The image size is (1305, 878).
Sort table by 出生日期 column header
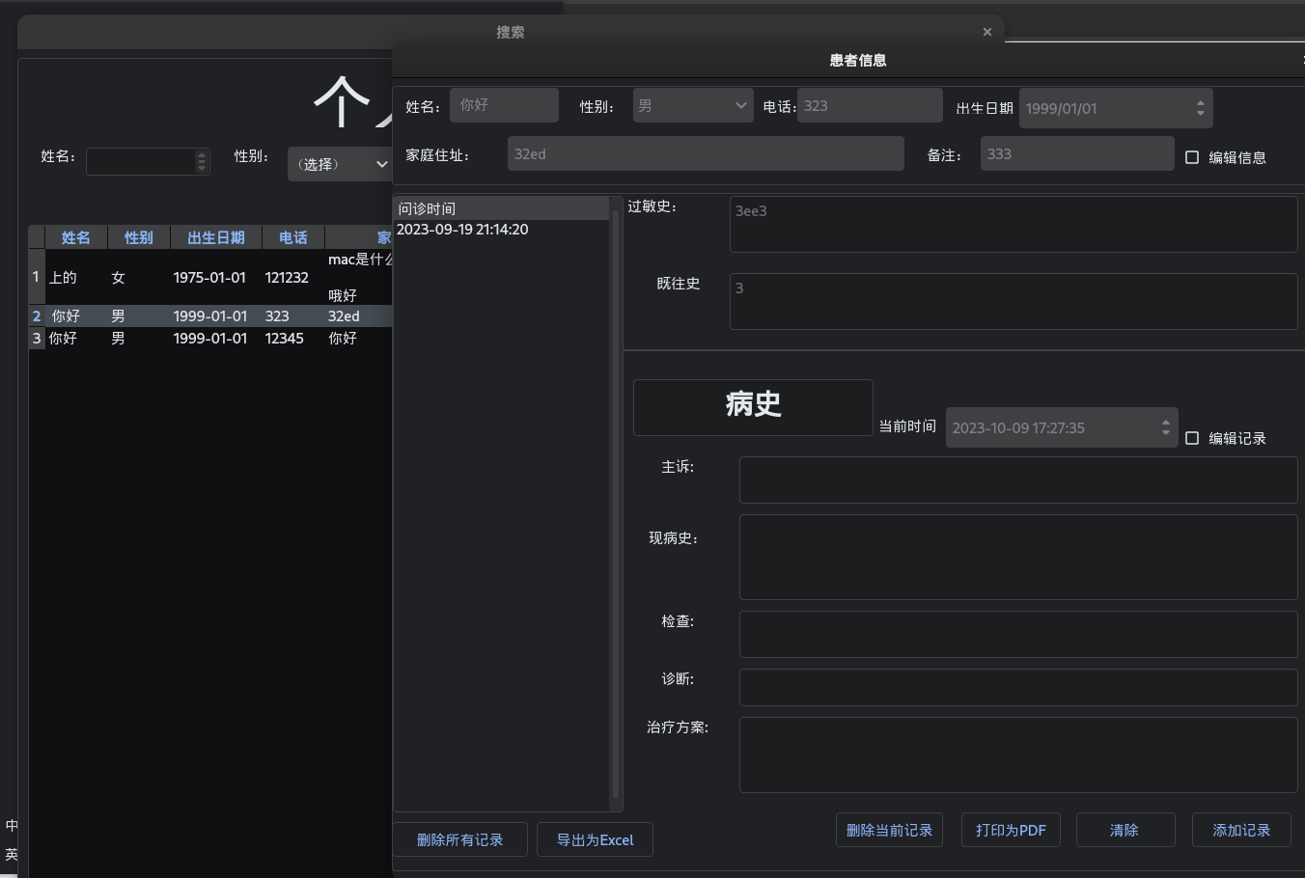[x=216, y=237]
